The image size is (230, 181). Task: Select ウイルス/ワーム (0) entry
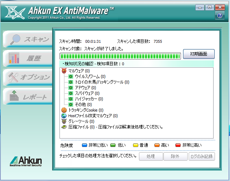90,76
